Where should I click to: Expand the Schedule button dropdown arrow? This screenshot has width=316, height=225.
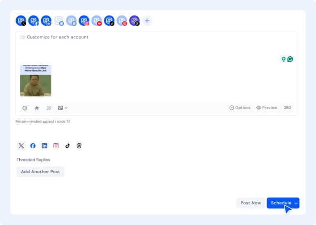296,203
